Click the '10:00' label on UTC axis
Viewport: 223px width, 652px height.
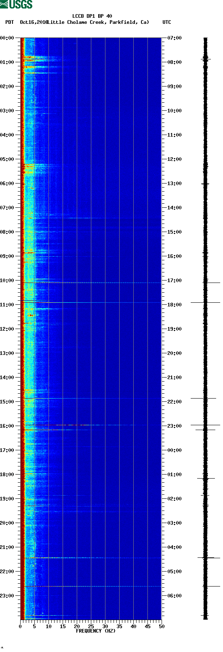175,111
